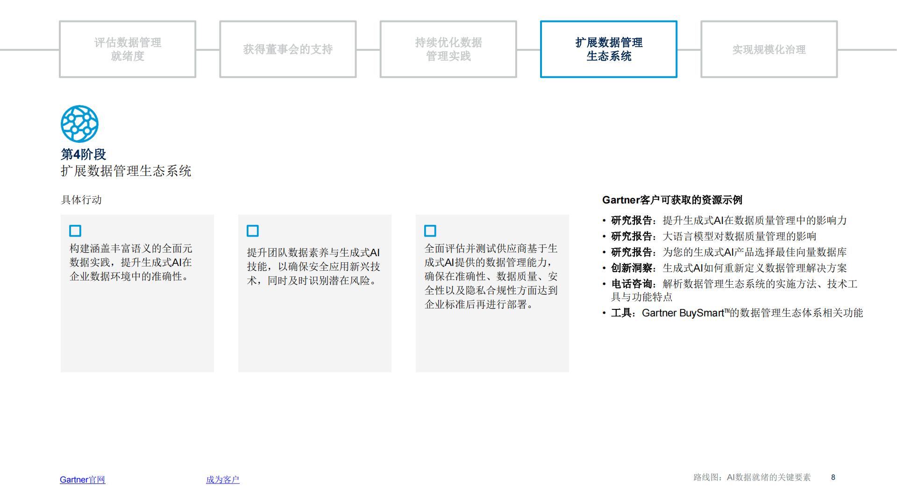Click the 具体行动 label
897x504 pixels.
(81, 200)
